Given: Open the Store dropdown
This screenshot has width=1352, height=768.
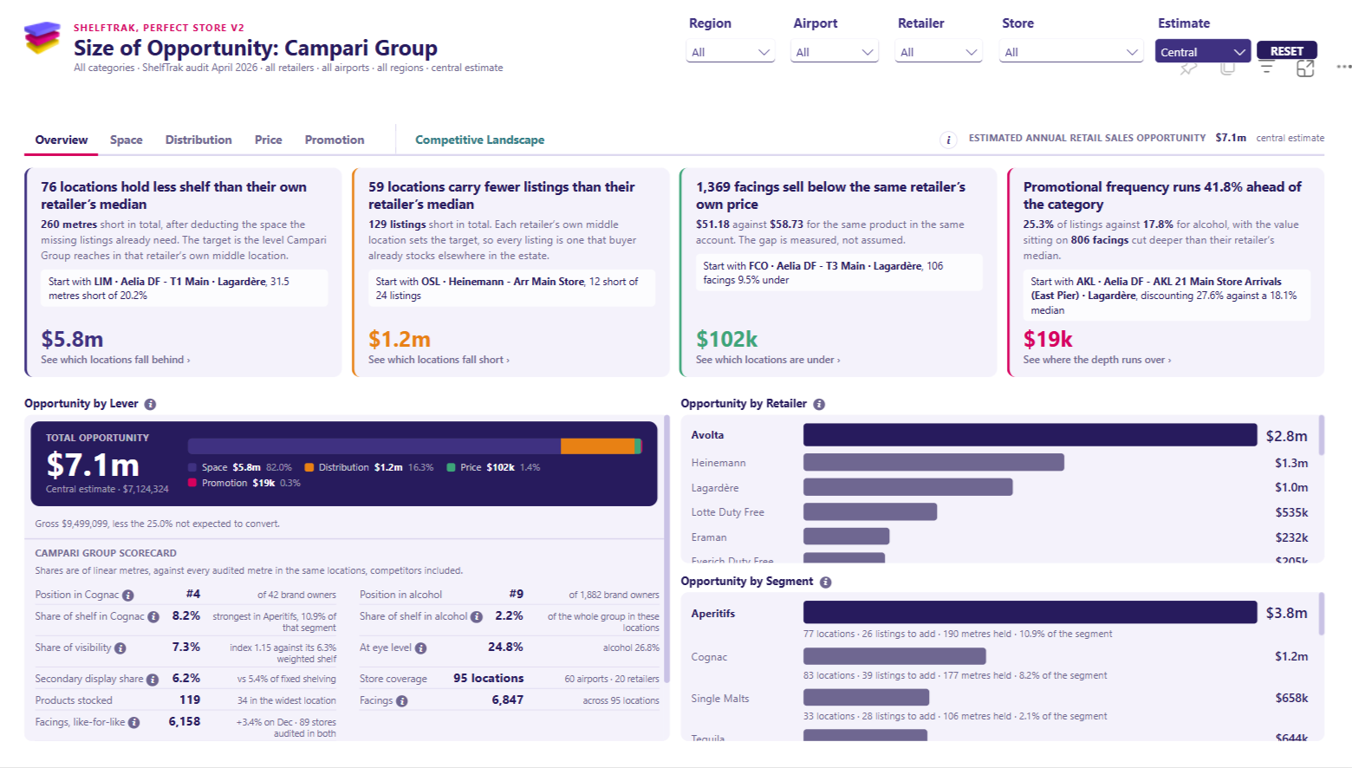Looking at the screenshot, I should (x=1071, y=52).
